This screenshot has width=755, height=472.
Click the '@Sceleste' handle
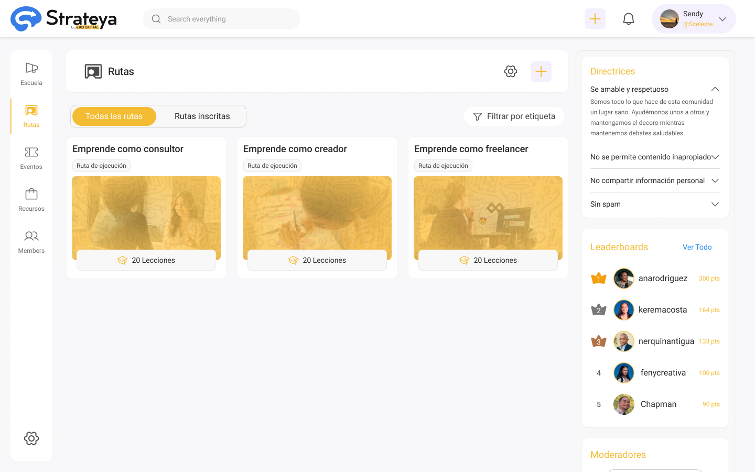(x=698, y=24)
